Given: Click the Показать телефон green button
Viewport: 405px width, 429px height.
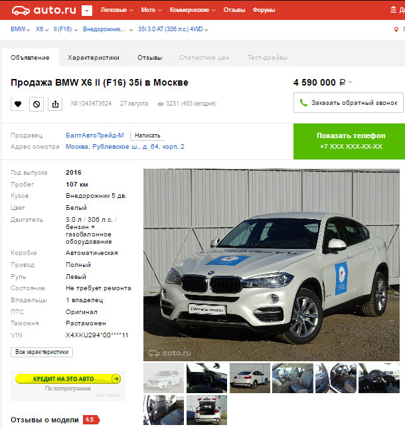Looking at the screenshot, I should (349, 141).
